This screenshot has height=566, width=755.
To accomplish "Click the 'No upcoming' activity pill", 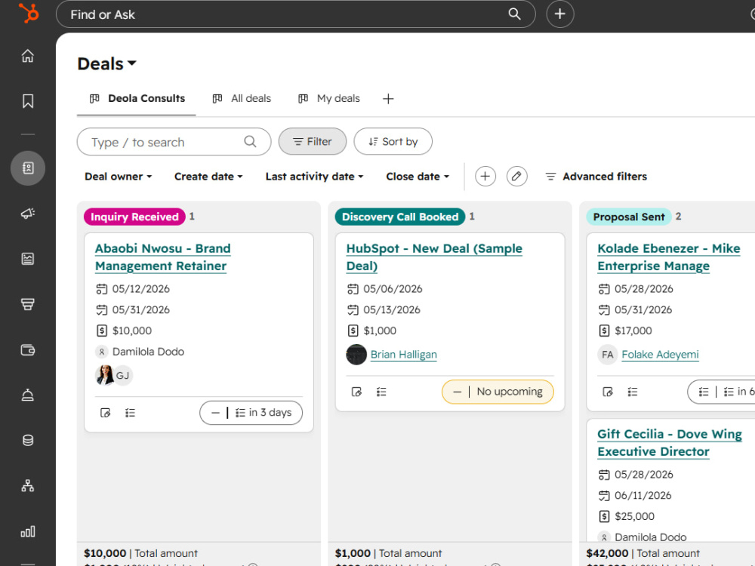I will (x=498, y=392).
